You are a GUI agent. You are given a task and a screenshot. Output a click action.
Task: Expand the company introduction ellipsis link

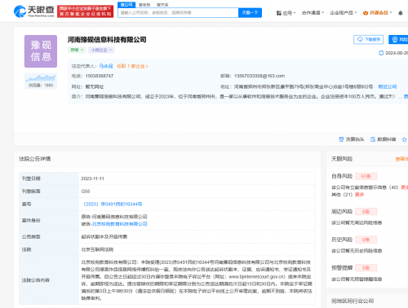click(x=406, y=96)
